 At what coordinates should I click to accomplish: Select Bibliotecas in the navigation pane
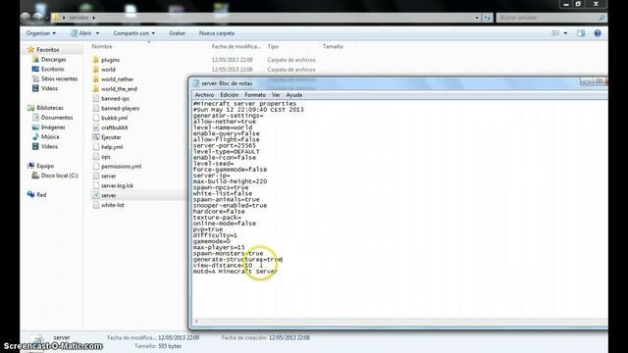[50, 108]
